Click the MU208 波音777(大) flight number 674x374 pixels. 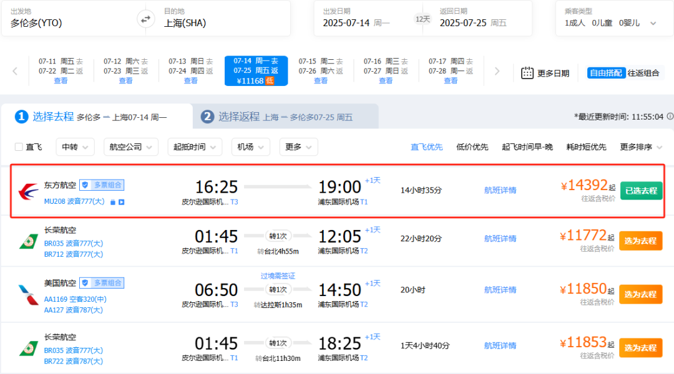(74, 201)
